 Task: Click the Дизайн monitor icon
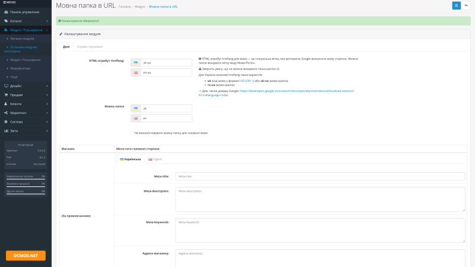(x=6, y=86)
